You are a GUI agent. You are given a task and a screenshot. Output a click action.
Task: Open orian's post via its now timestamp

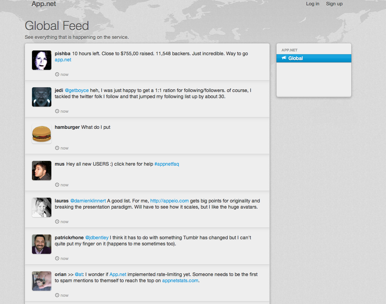(65, 295)
